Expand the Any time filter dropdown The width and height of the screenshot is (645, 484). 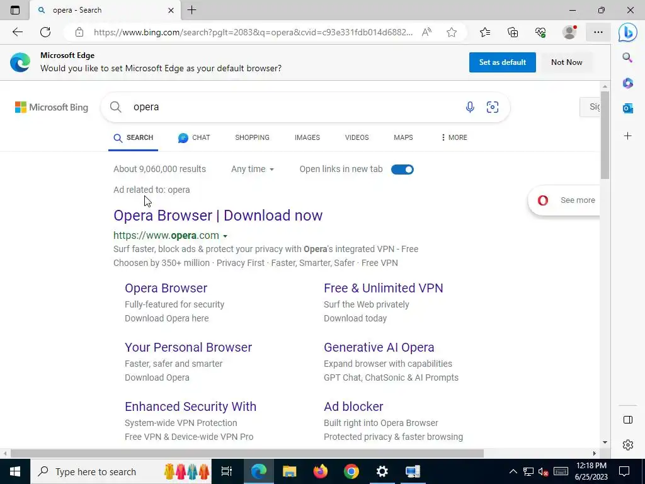[252, 169]
